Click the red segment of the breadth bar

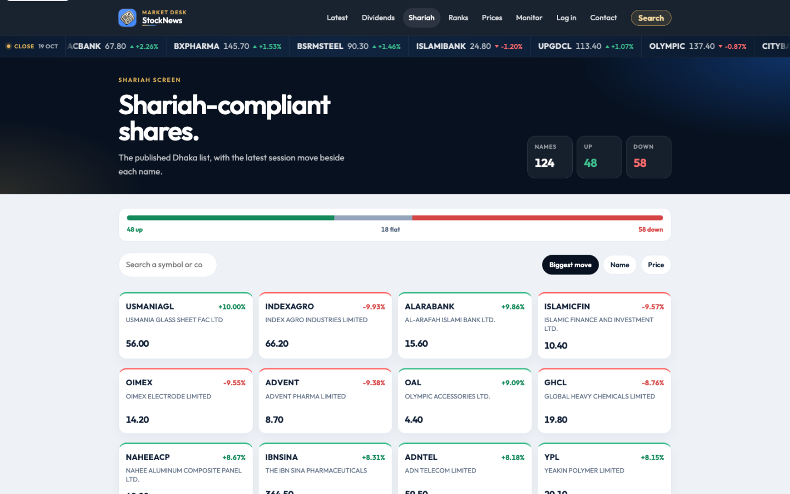538,218
